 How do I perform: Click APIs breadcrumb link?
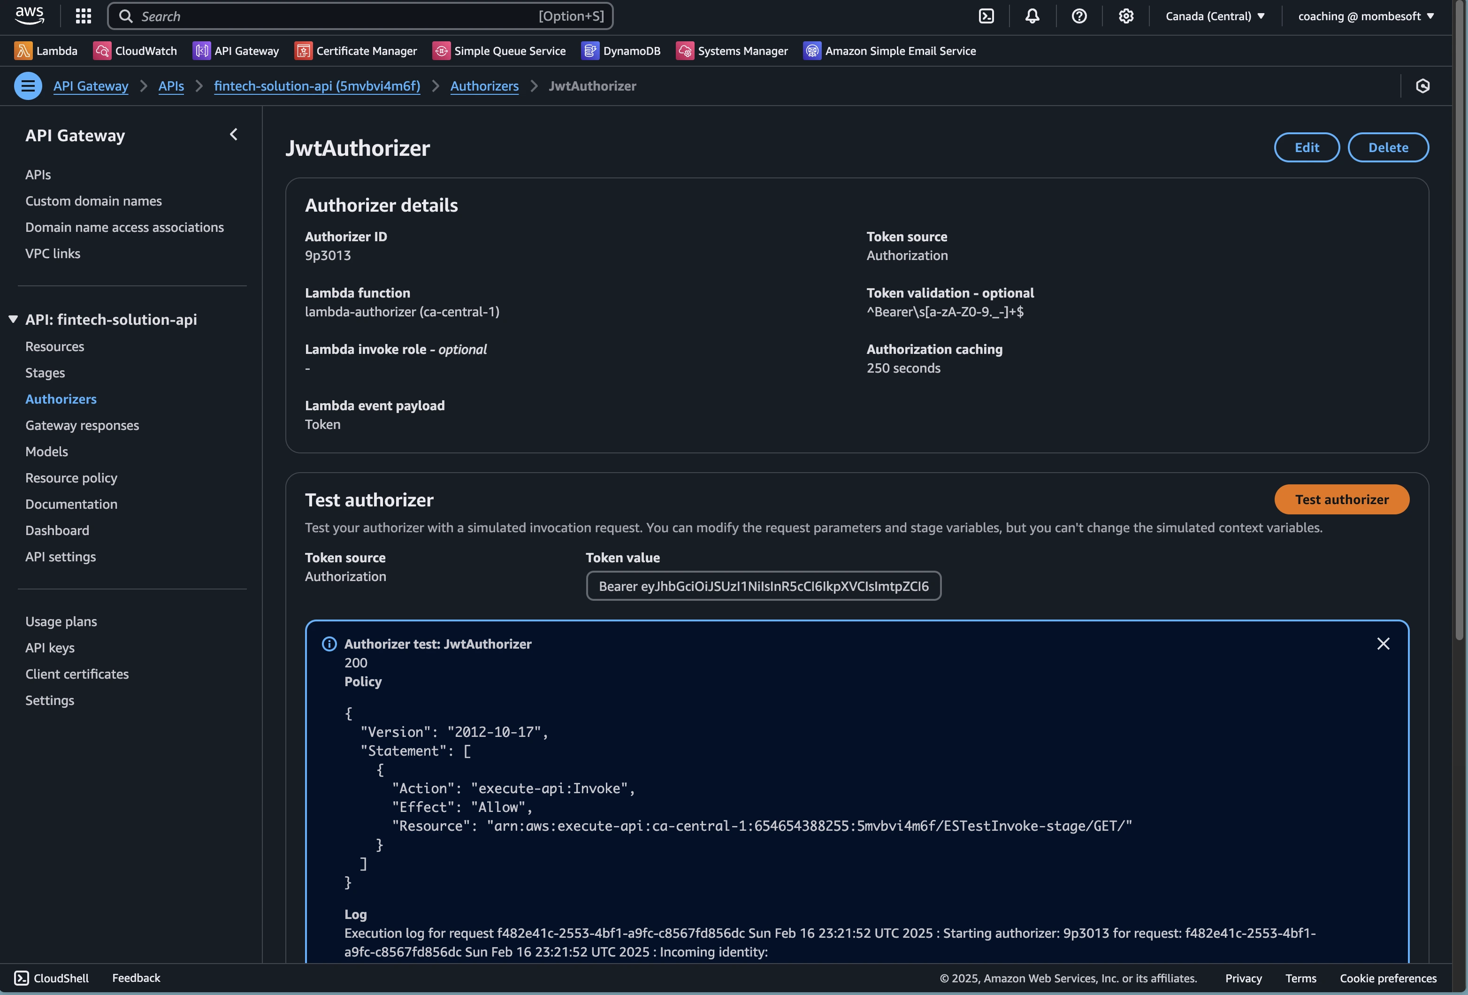pyautogui.click(x=170, y=86)
